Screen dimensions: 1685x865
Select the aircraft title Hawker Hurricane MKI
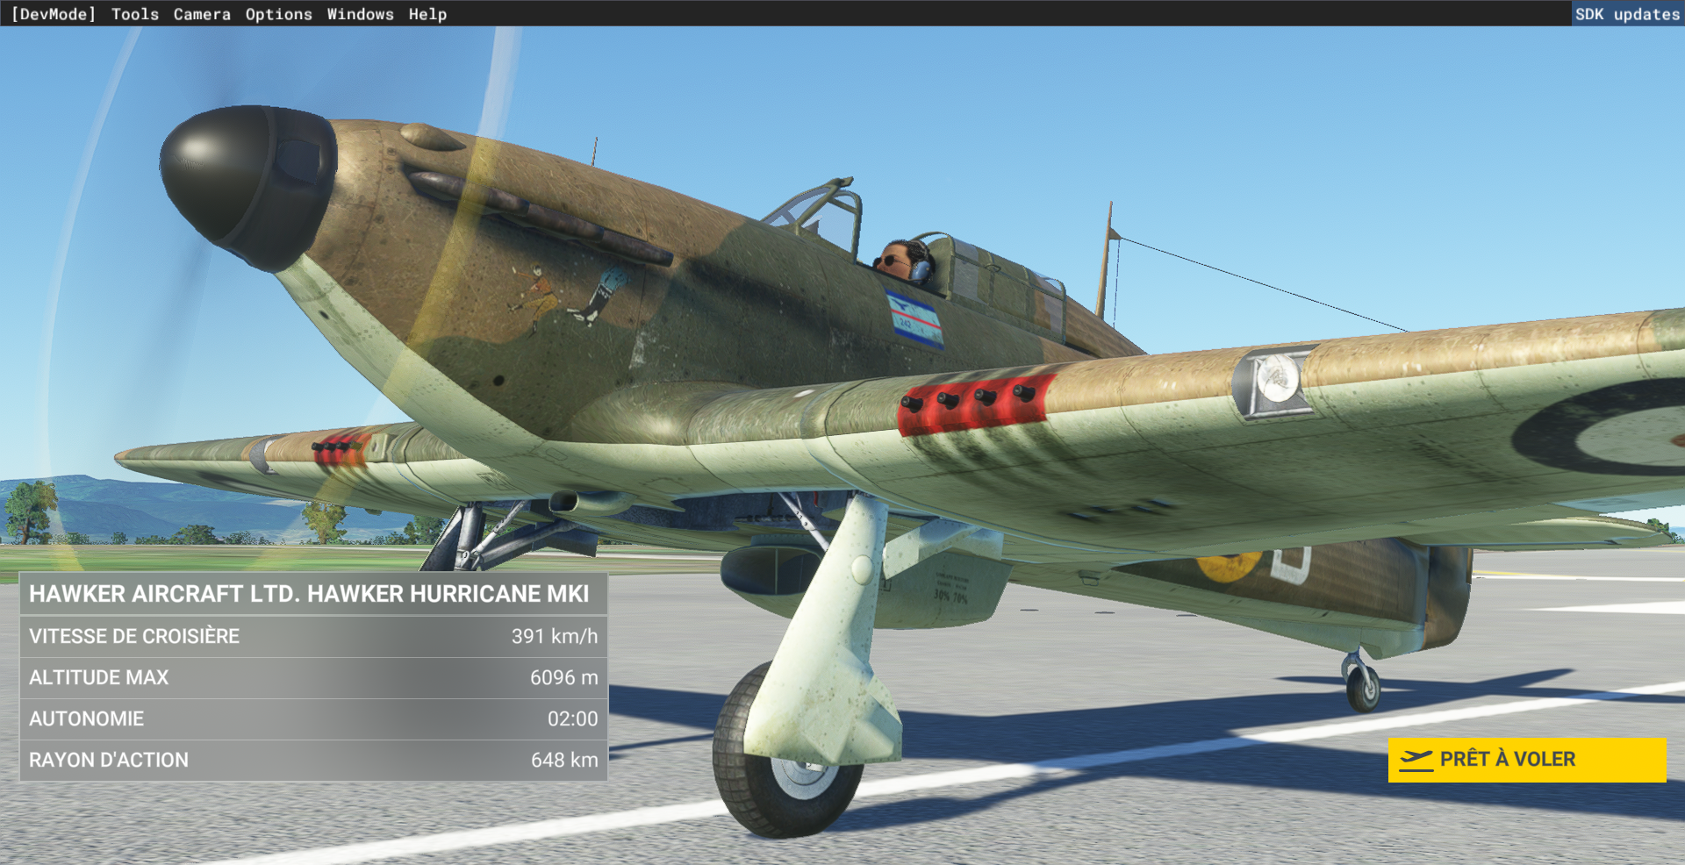[309, 594]
